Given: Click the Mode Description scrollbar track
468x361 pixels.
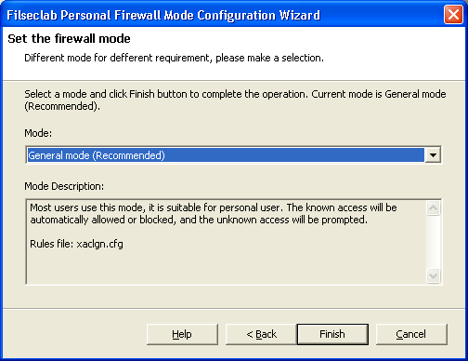Looking at the screenshot, I should (433, 242).
